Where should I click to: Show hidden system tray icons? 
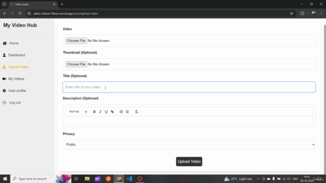point(258,178)
